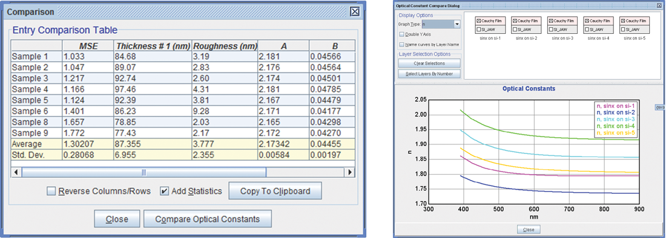Viewport: 666px width, 238px height.
Task: Click column header B
Action: (332, 46)
